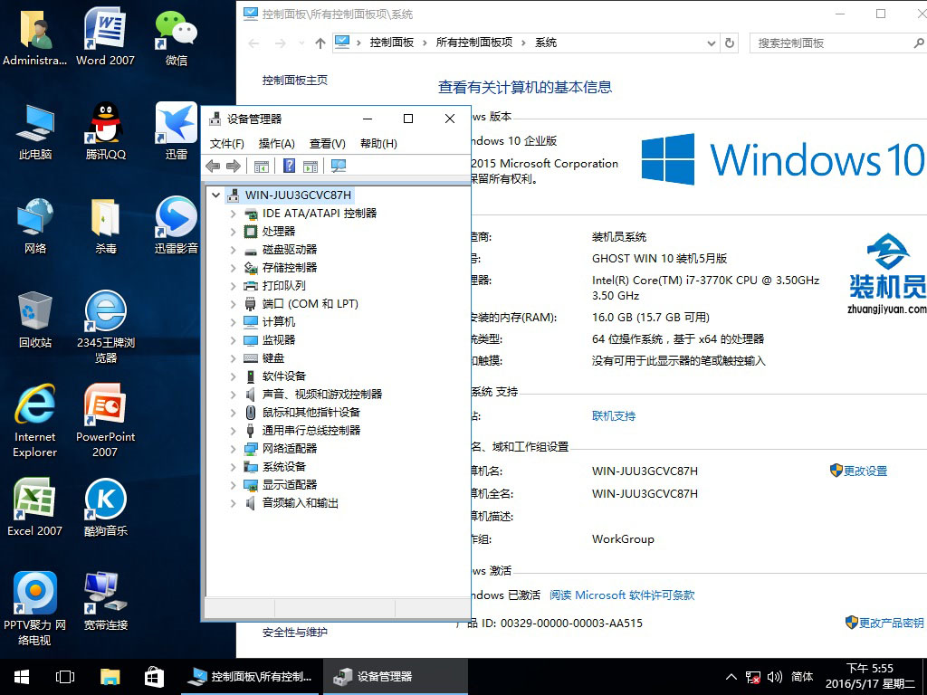
Task: Open the 操作(A) menu
Action: [276, 144]
